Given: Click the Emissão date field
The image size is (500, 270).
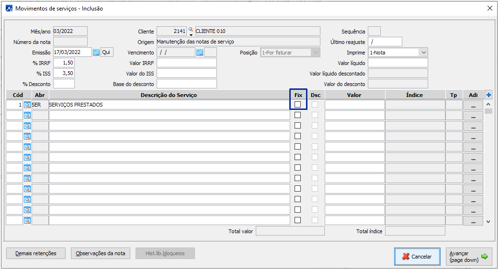Looking at the screenshot, I should (72, 52).
